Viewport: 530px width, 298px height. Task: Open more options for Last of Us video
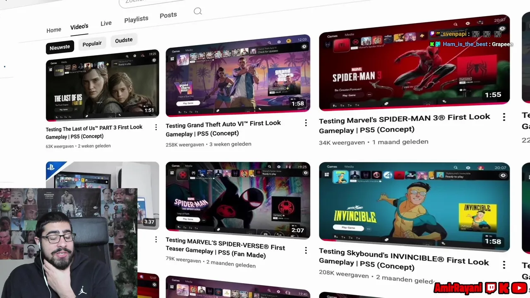156,127
